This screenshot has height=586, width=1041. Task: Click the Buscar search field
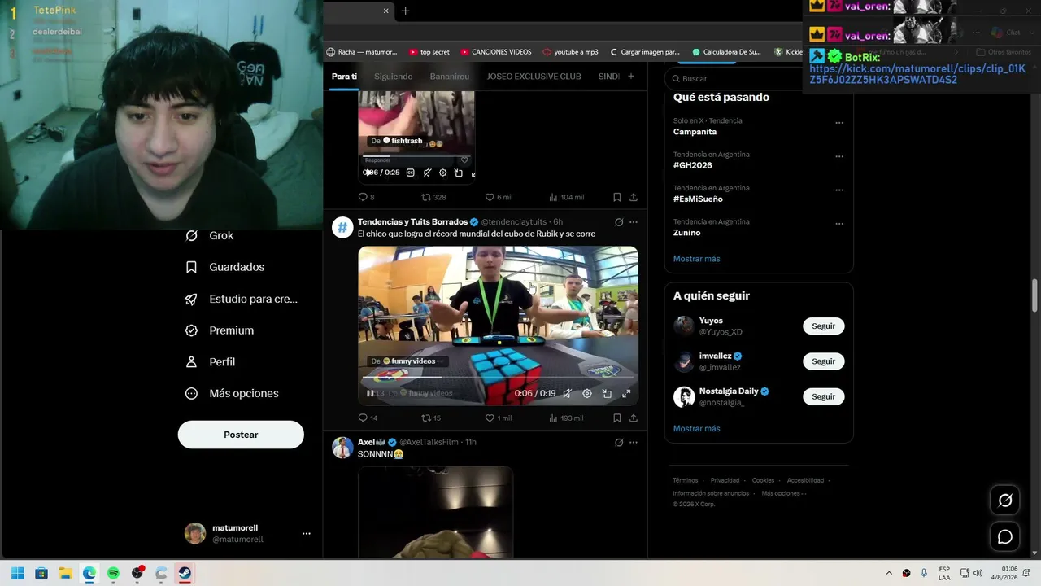735,79
